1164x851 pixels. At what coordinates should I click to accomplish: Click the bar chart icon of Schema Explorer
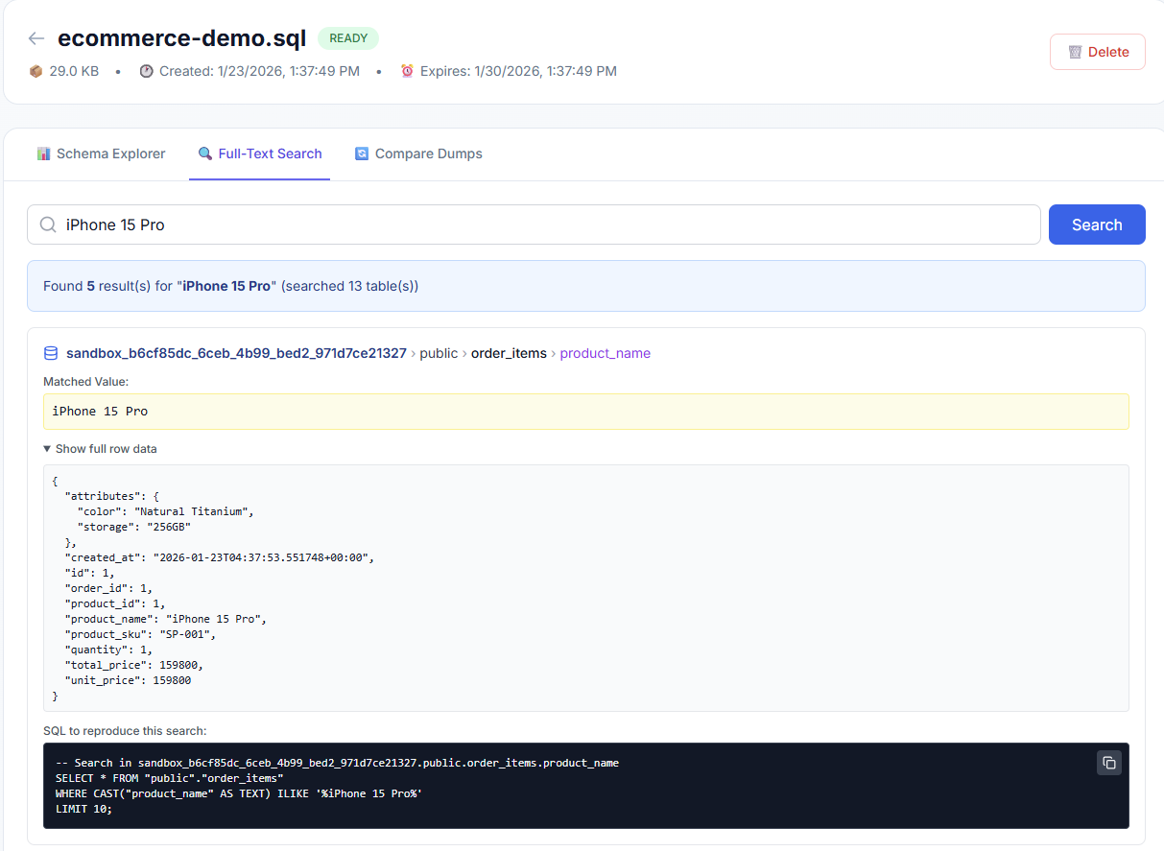tap(44, 154)
